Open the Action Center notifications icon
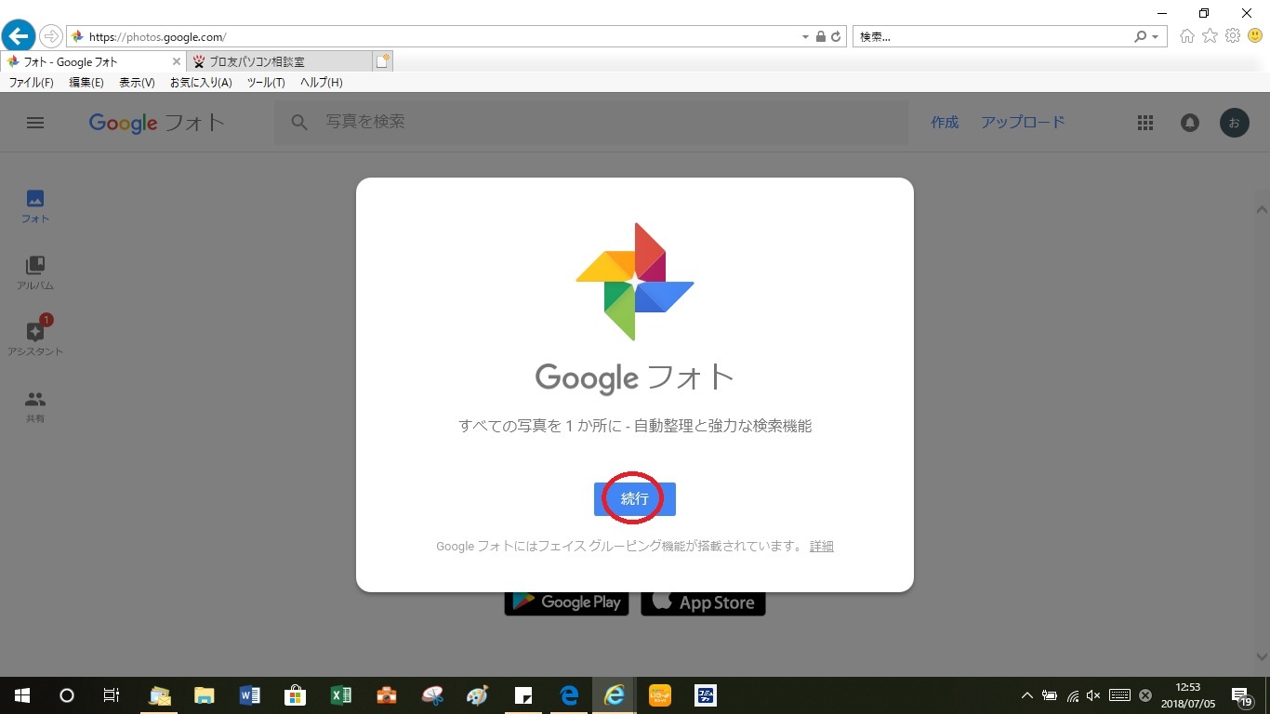 (1241, 695)
